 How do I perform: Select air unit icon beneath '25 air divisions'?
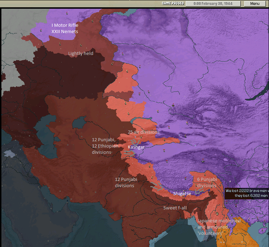pos(141,137)
